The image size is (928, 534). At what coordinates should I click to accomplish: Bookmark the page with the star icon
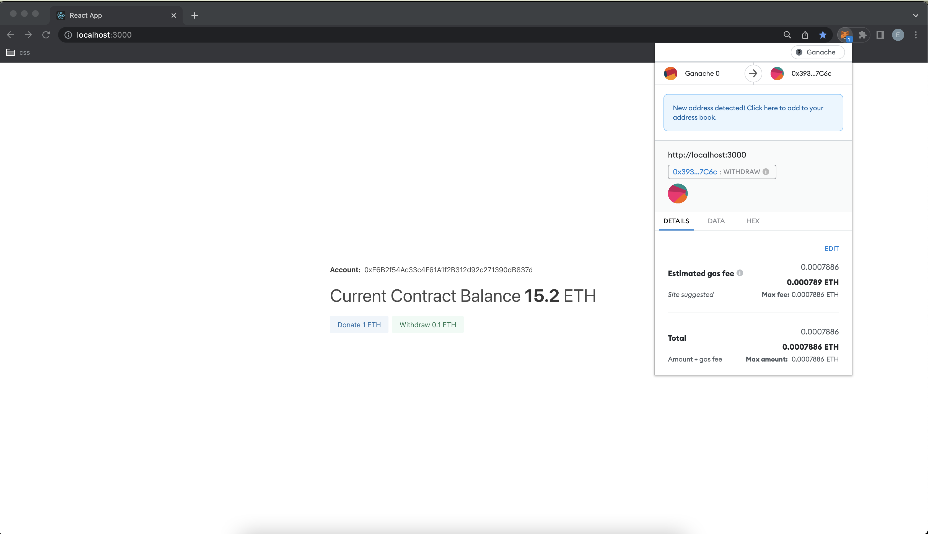click(x=823, y=35)
